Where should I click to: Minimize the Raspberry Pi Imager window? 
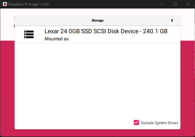click(x=162, y=4)
